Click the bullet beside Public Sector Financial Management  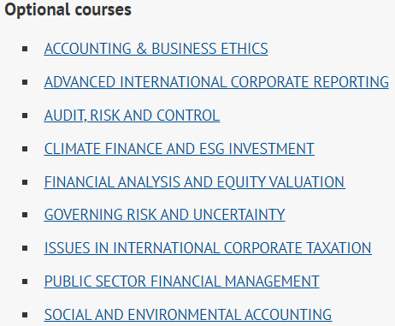pos(25,282)
